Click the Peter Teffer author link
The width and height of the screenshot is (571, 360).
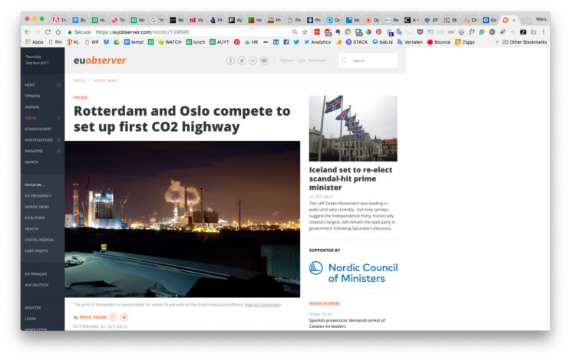coord(93,317)
